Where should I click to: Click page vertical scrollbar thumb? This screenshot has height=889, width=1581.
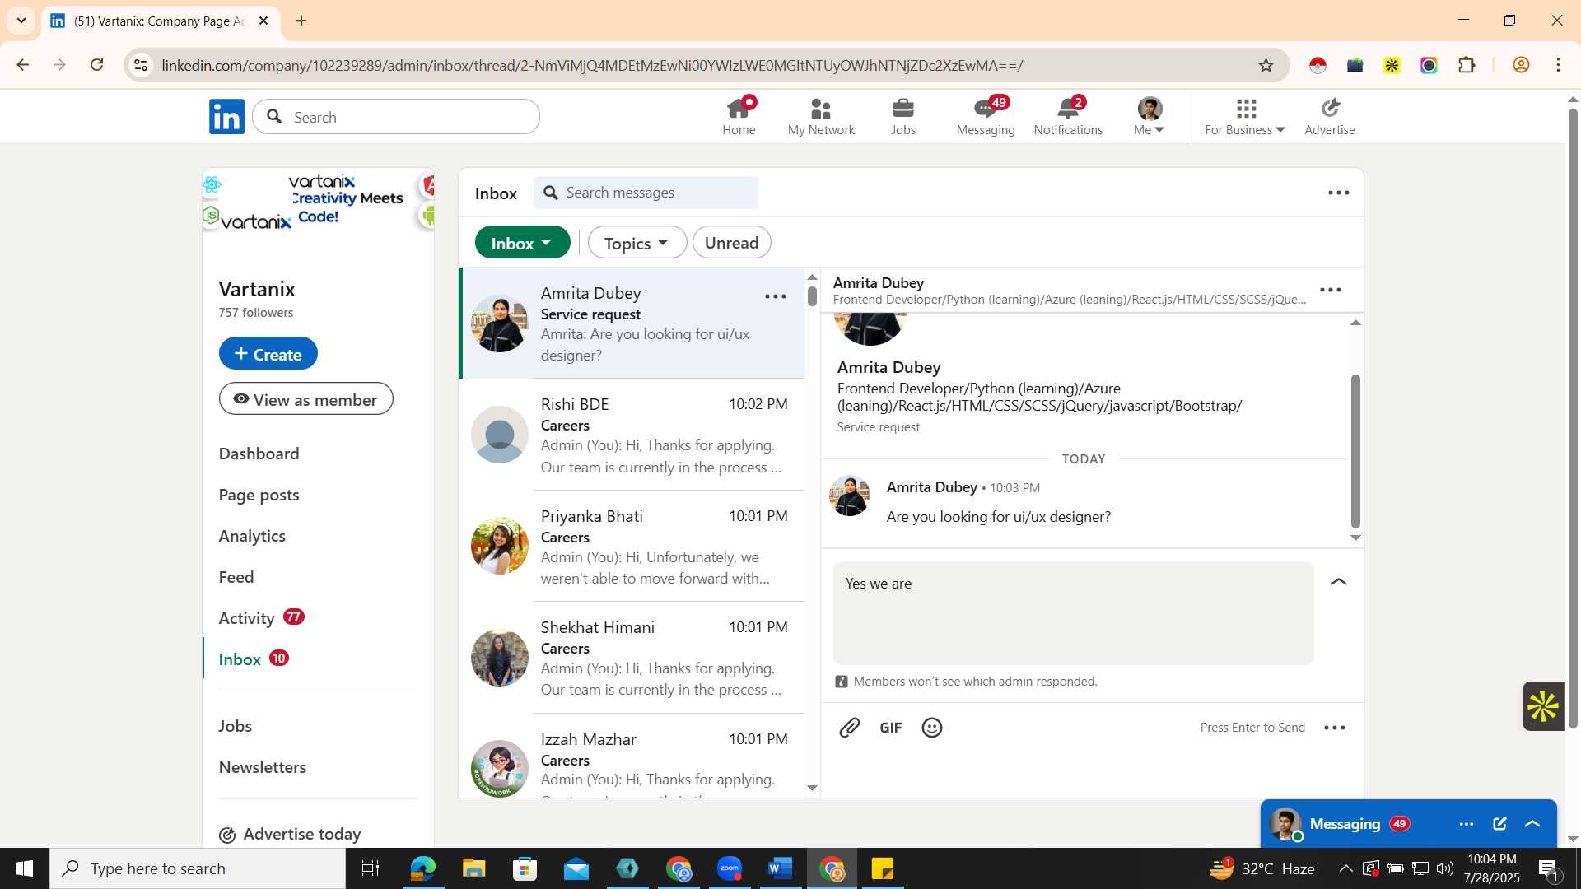tap(1573, 418)
